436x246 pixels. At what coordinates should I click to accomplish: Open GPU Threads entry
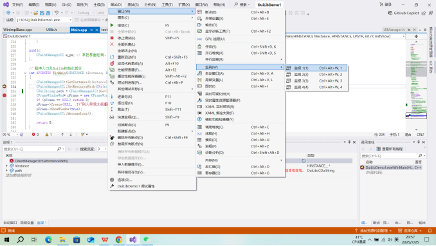pyautogui.click(x=241, y=39)
